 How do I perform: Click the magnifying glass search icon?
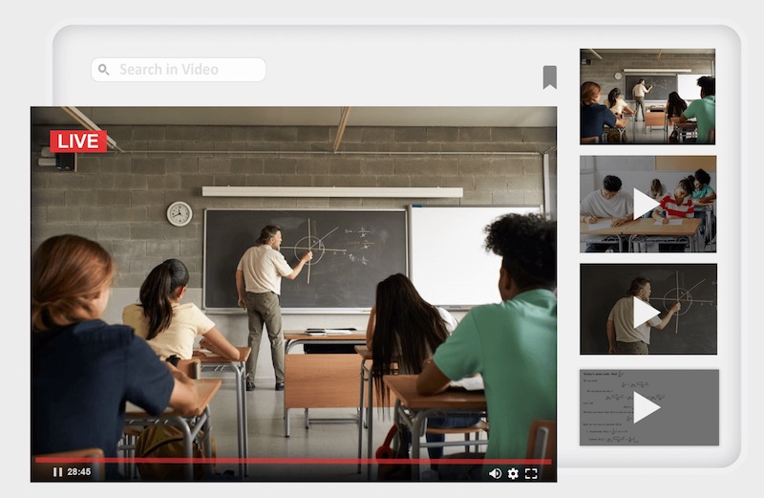click(104, 70)
